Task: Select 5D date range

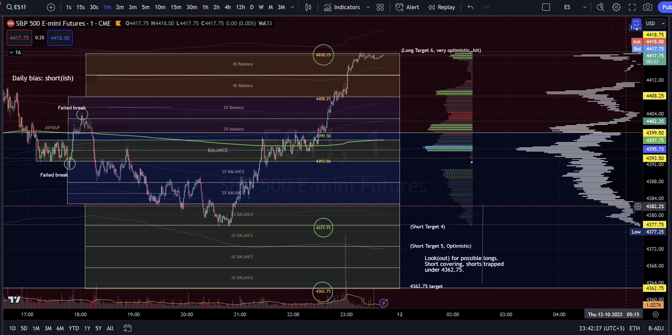Action: pos(24,328)
